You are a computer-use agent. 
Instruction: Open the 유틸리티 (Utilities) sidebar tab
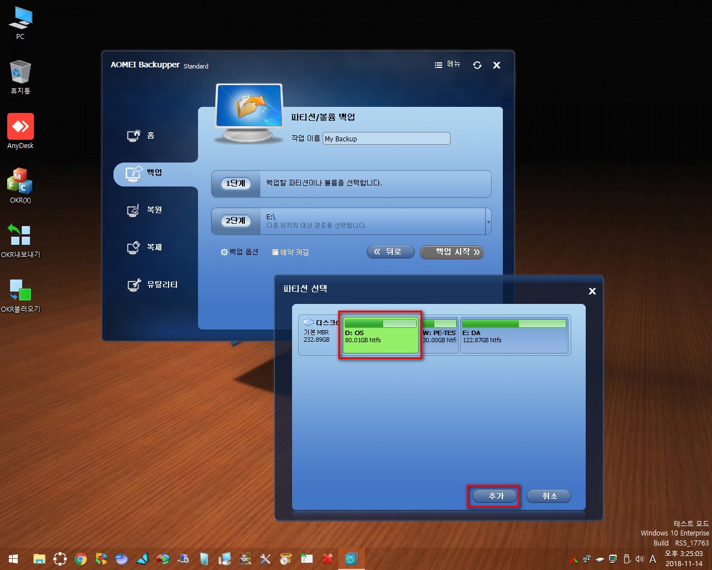pos(153,284)
